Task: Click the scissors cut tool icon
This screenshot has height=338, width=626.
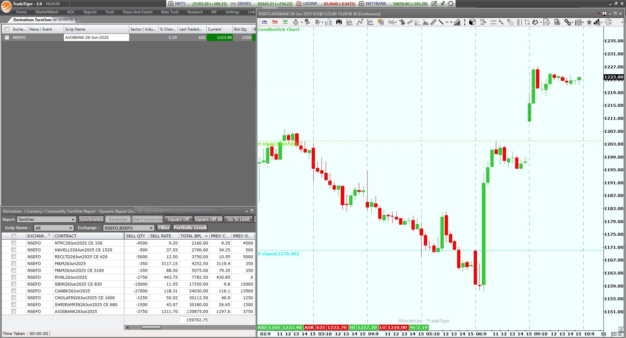Action: pyautogui.click(x=391, y=22)
